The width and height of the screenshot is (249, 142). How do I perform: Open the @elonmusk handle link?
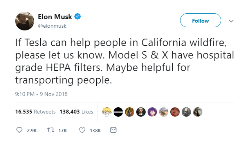(52, 26)
